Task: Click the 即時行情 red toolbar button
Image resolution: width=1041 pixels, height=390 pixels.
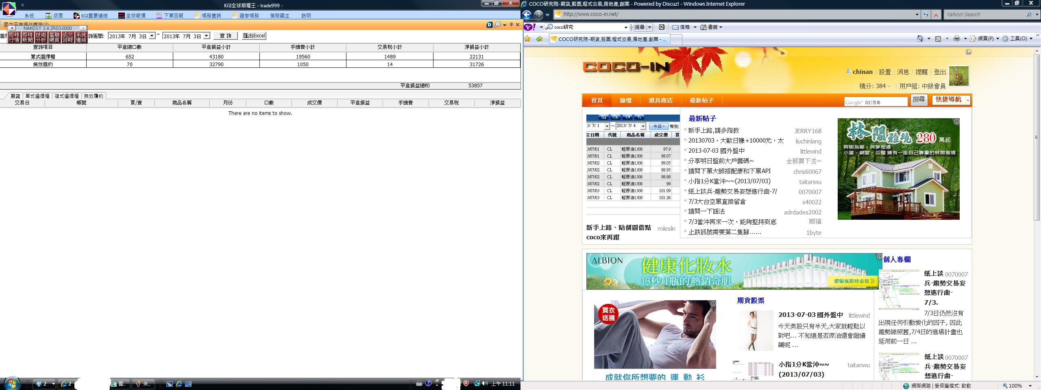Action: (14, 37)
